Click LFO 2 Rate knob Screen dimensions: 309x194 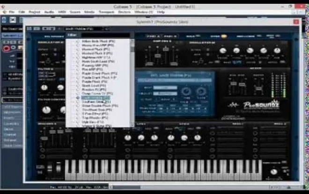point(171,138)
